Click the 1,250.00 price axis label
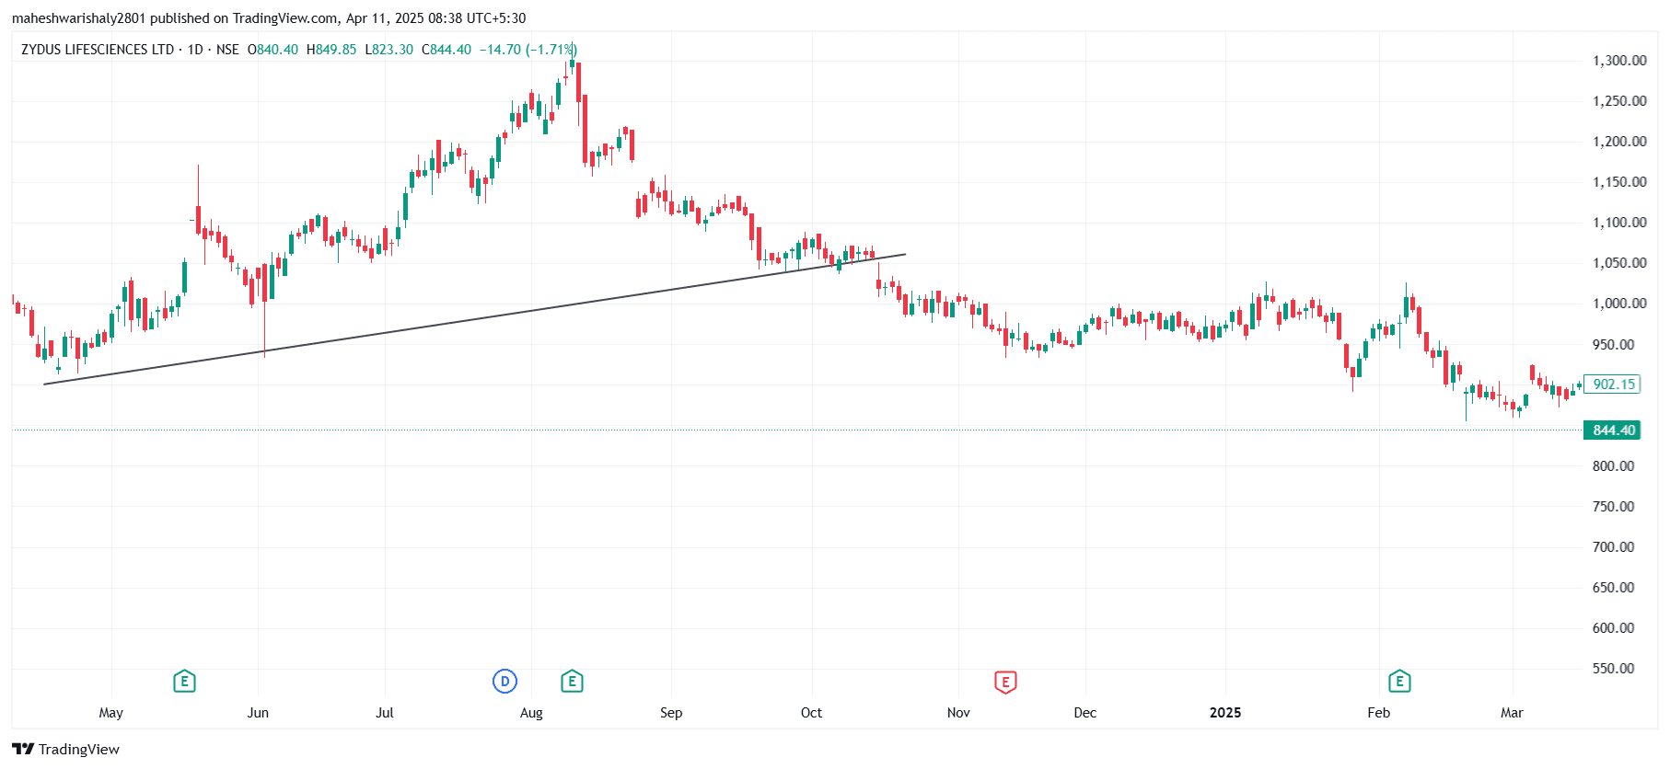 click(x=1619, y=101)
